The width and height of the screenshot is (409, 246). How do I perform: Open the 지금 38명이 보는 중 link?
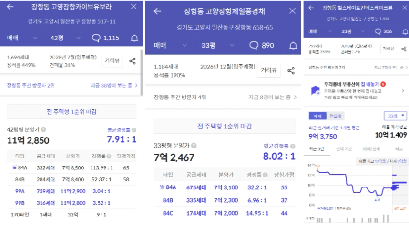[114, 86]
